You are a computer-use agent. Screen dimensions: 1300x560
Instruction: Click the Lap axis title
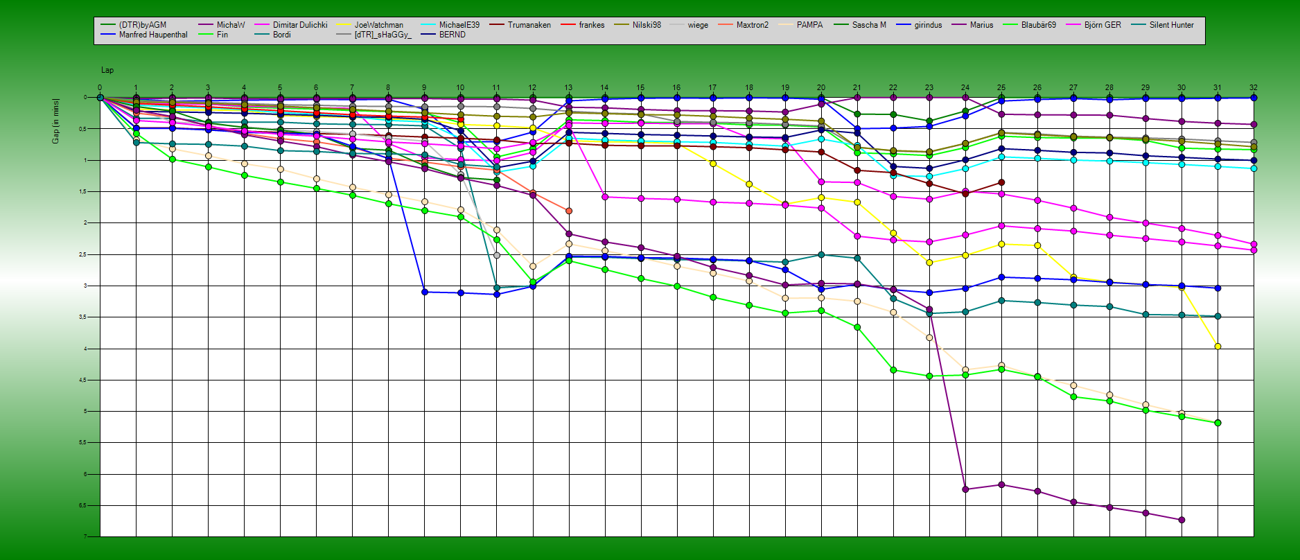(x=107, y=70)
